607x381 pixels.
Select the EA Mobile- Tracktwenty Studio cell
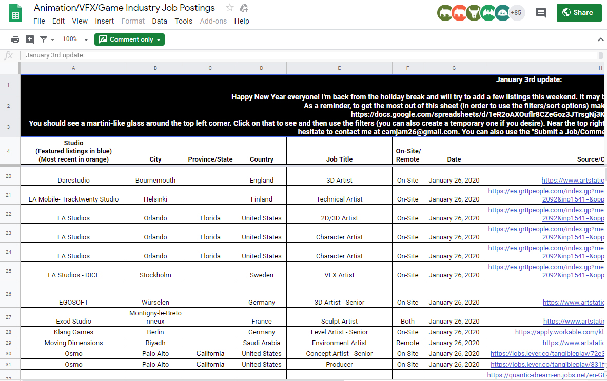[73, 195]
